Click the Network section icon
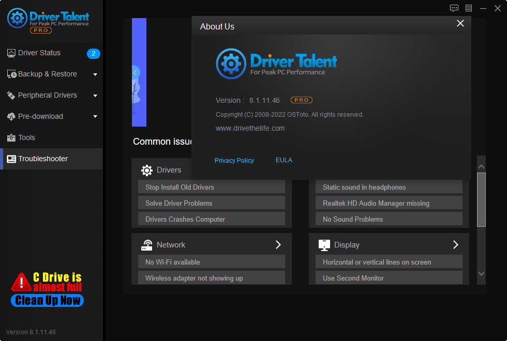 [x=147, y=244]
